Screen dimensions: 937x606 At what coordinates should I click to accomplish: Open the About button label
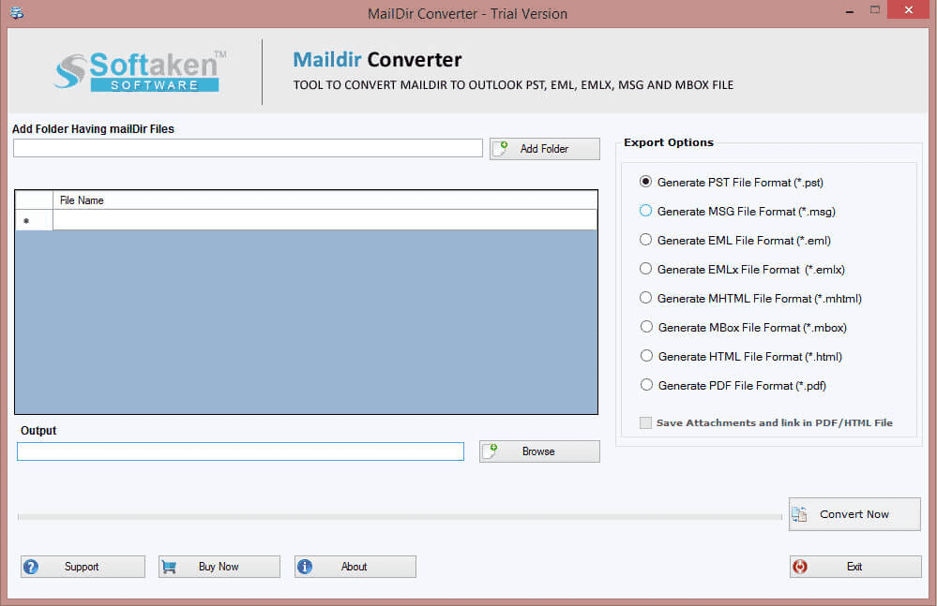pyautogui.click(x=354, y=567)
